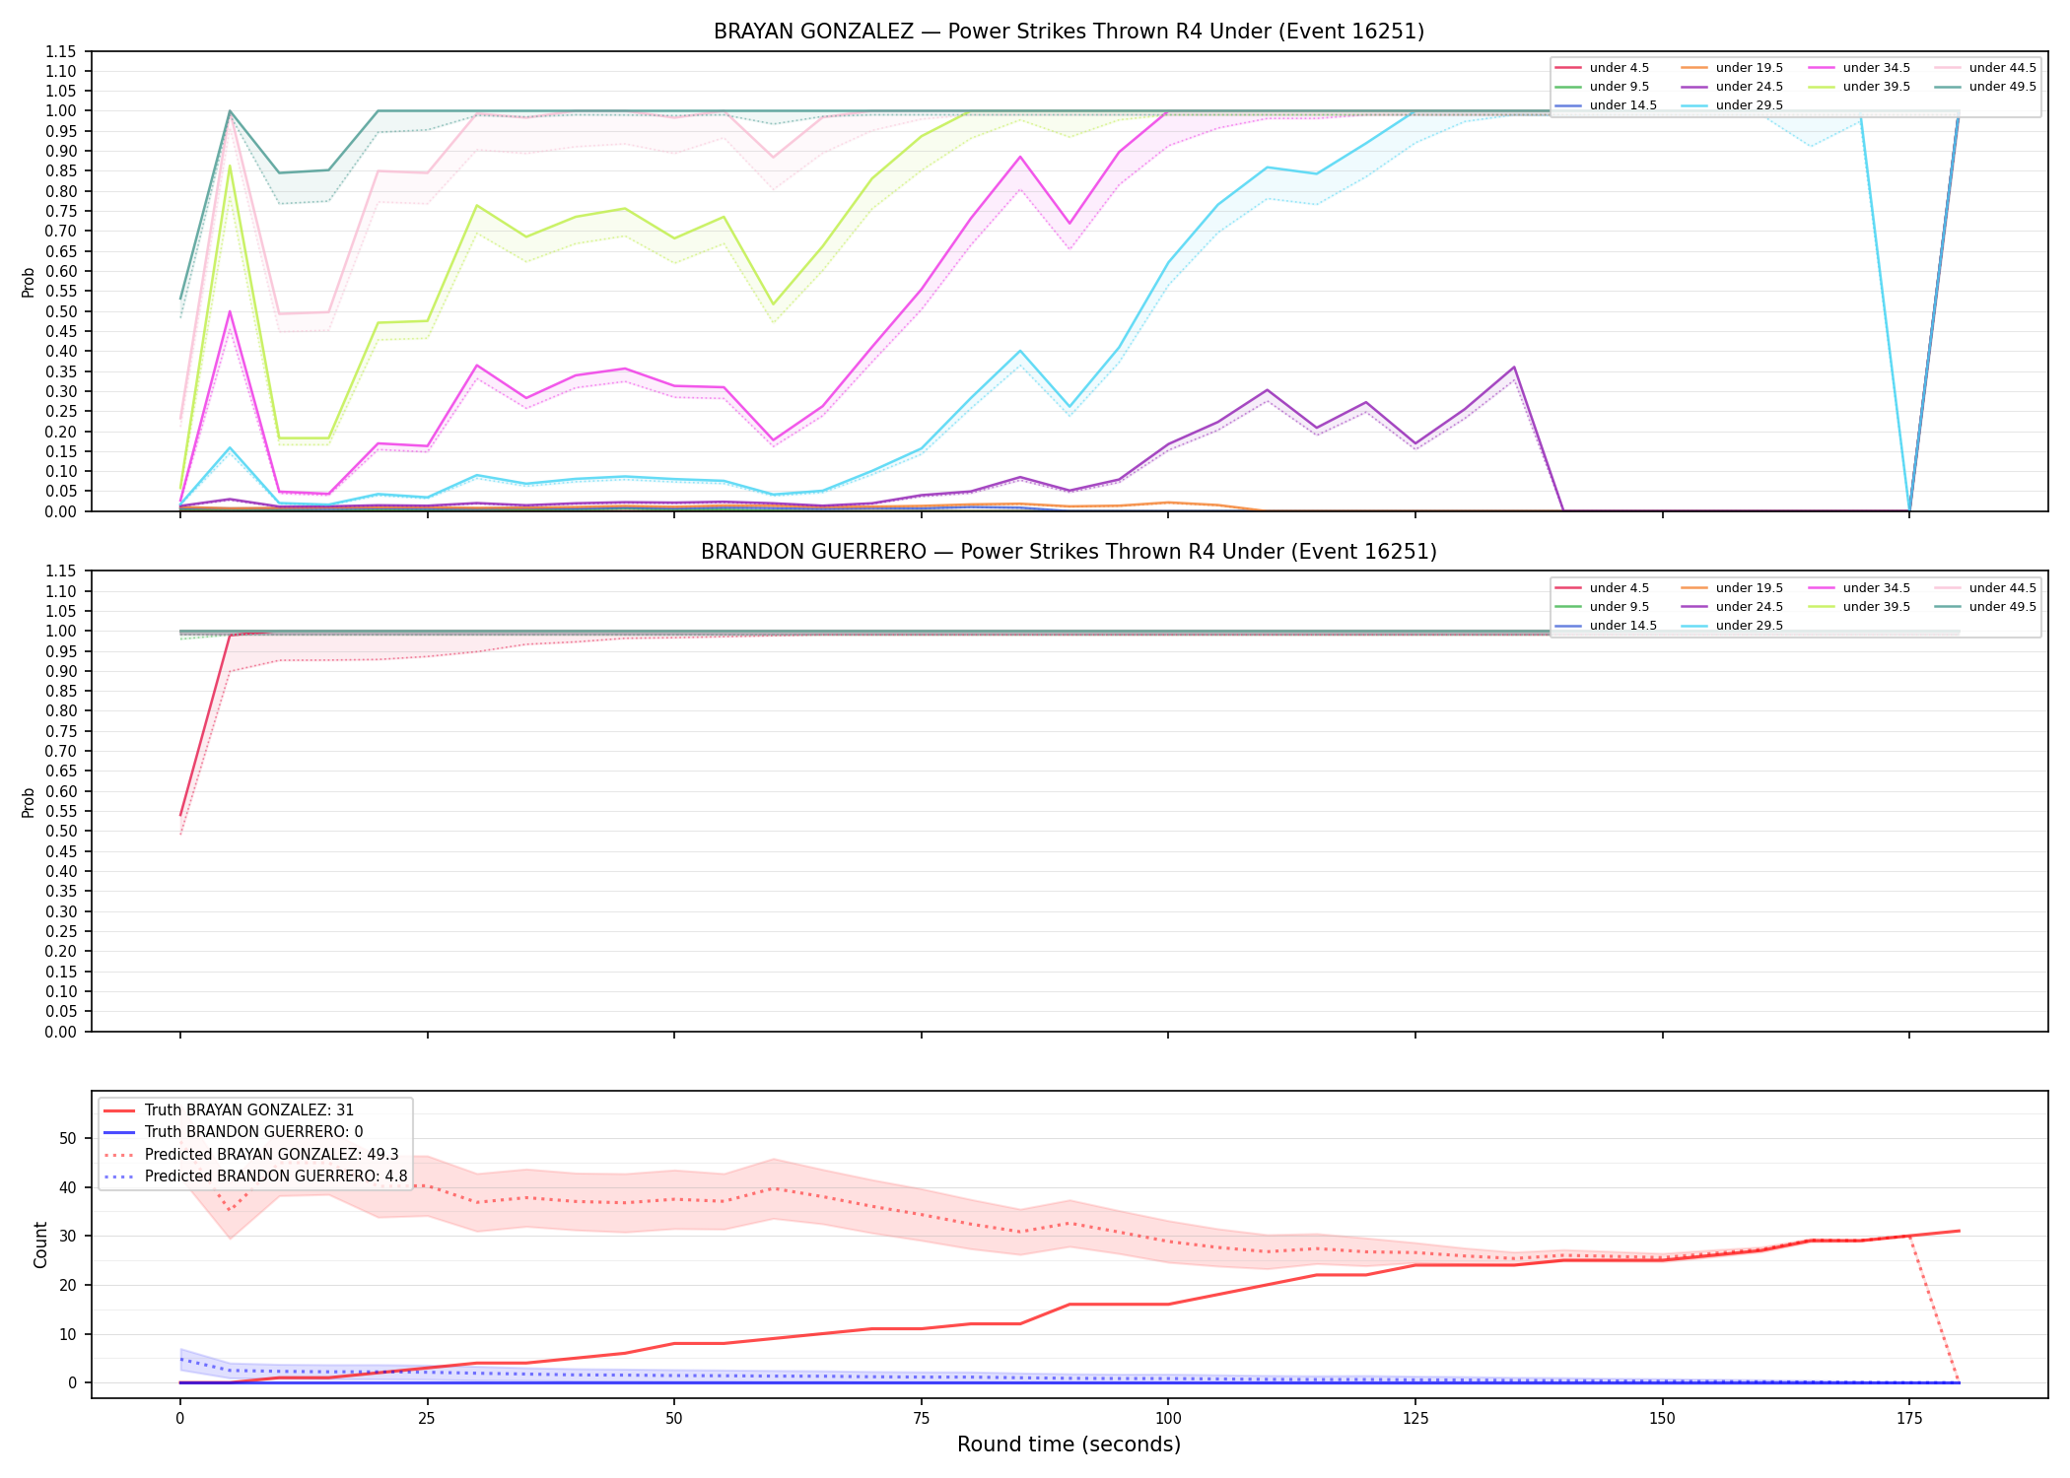
Task: Pick 'under 24.5' legend entry in Guerrero chart
Action: [1732, 607]
